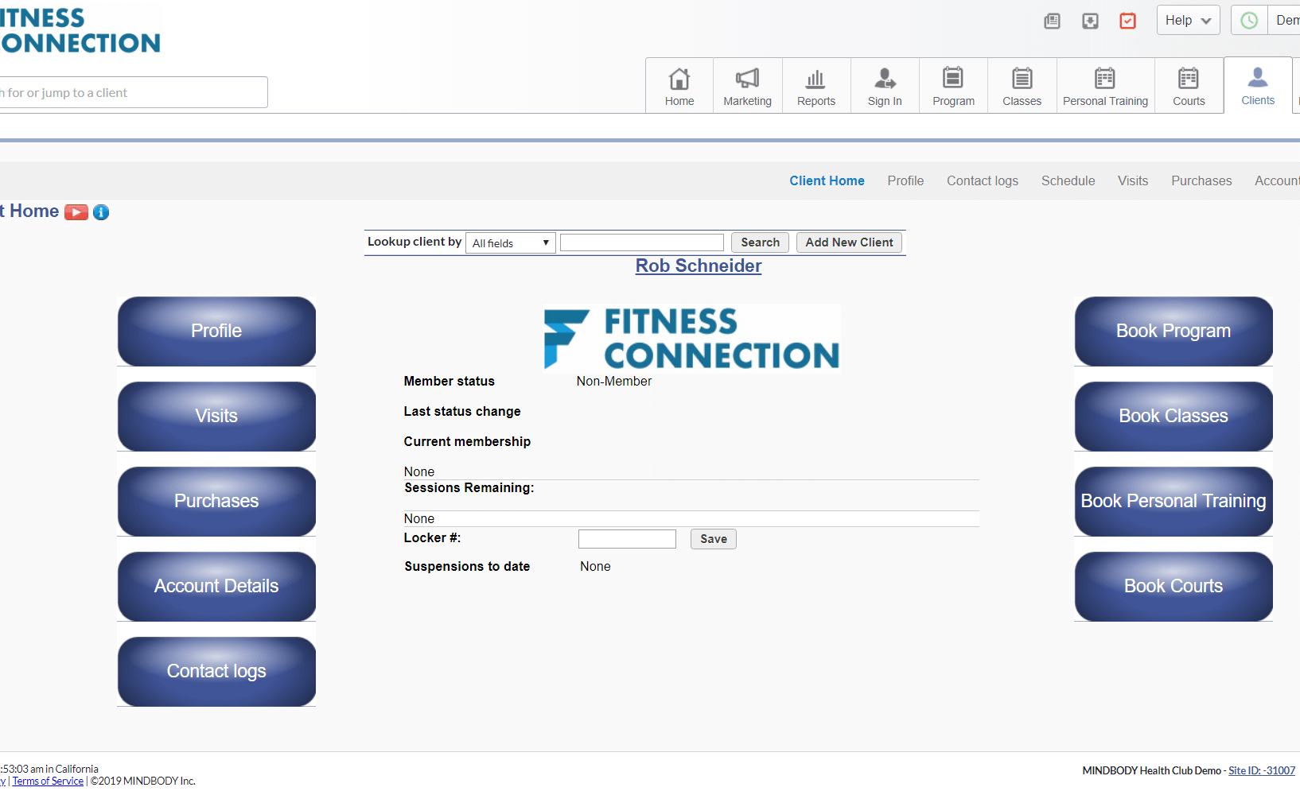This screenshot has width=1300, height=795.
Task: Open Personal Training calendar icon
Action: click(x=1104, y=79)
